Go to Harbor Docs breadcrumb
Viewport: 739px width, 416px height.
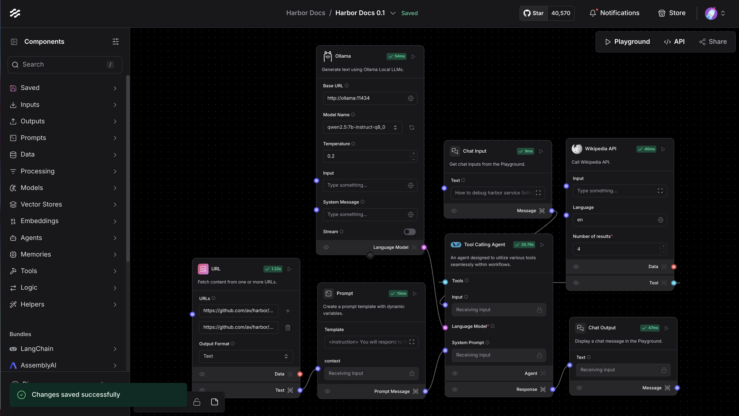click(305, 13)
